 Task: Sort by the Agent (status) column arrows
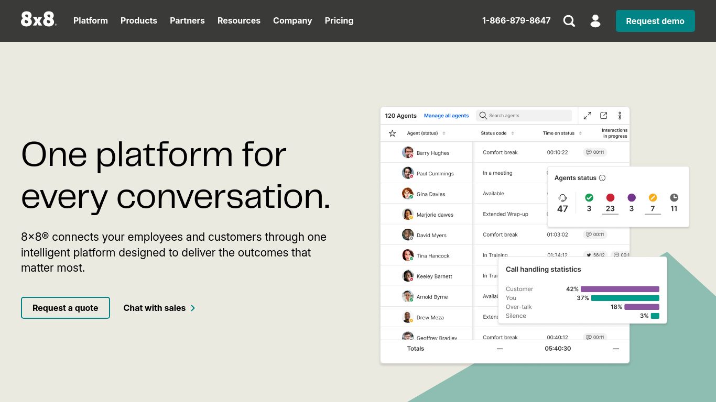coord(444,133)
